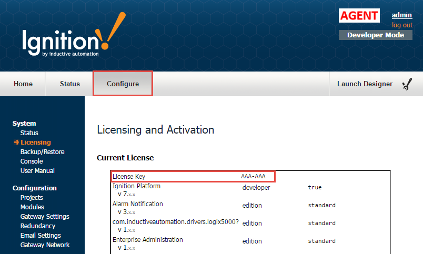The width and height of the screenshot is (423, 254).
Task: Click 'v 7.x.x' under Ignition Platform
Action: [x=126, y=194]
